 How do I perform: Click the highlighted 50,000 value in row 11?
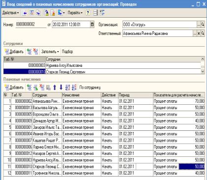[x=192, y=167]
